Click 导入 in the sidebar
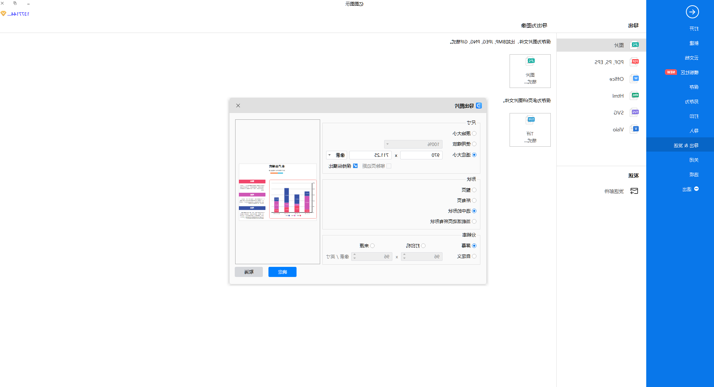Image resolution: width=714 pixels, height=387 pixels. (x=694, y=131)
